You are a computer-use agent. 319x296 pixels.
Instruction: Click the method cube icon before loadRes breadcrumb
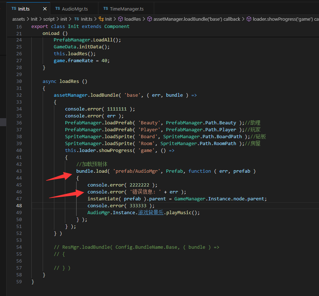click(x=120, y=19)
